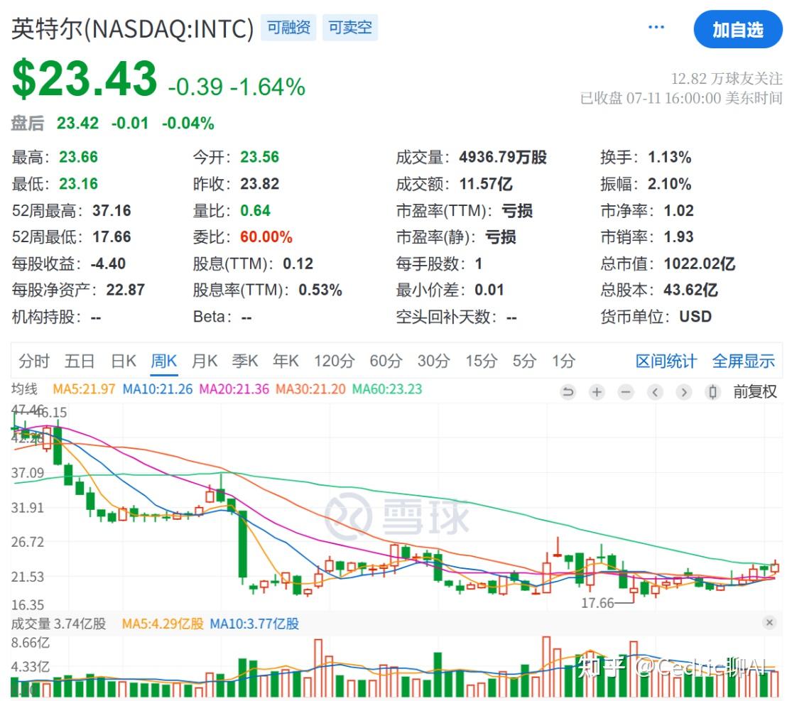The height and width of the screenshot is (701, 787).
Task: Open 全屏显示 full screen view
Action: tap(743, 361)
